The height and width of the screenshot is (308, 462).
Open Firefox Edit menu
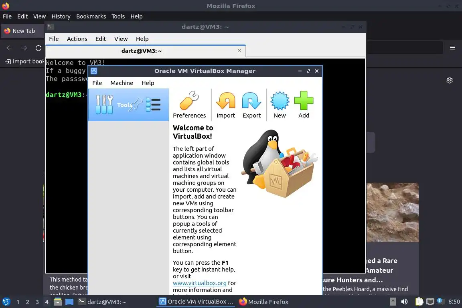pyautogui.click(x=22, y=16)
